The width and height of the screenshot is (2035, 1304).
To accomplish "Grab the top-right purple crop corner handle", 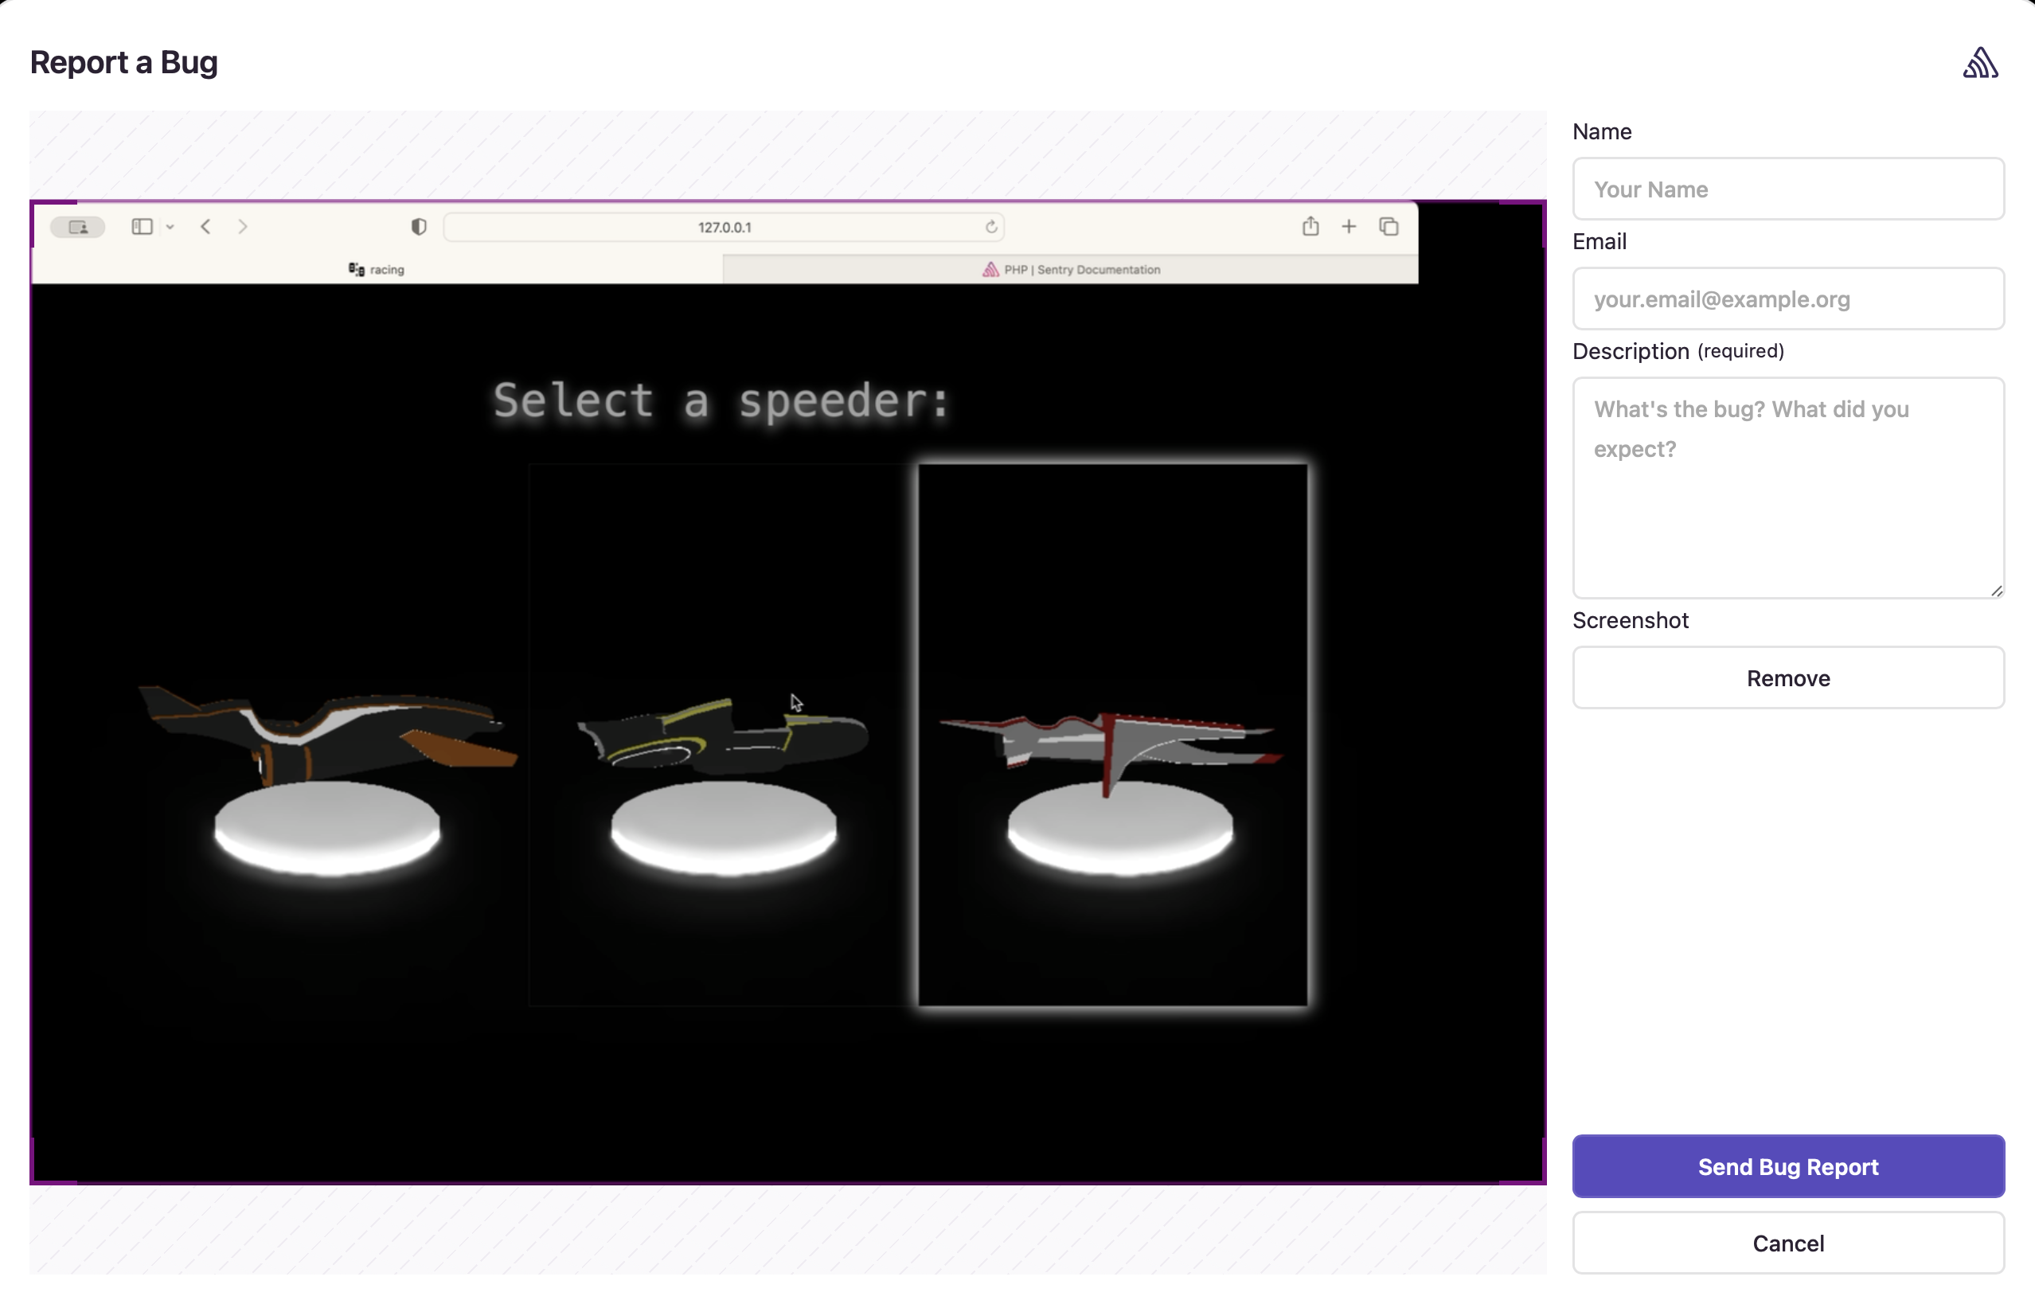I will coord(1522,223).
